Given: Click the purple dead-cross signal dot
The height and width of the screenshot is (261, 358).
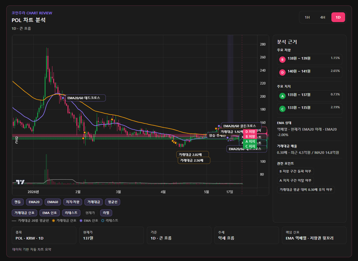Looking at the screenshot, I should (63, 98).
